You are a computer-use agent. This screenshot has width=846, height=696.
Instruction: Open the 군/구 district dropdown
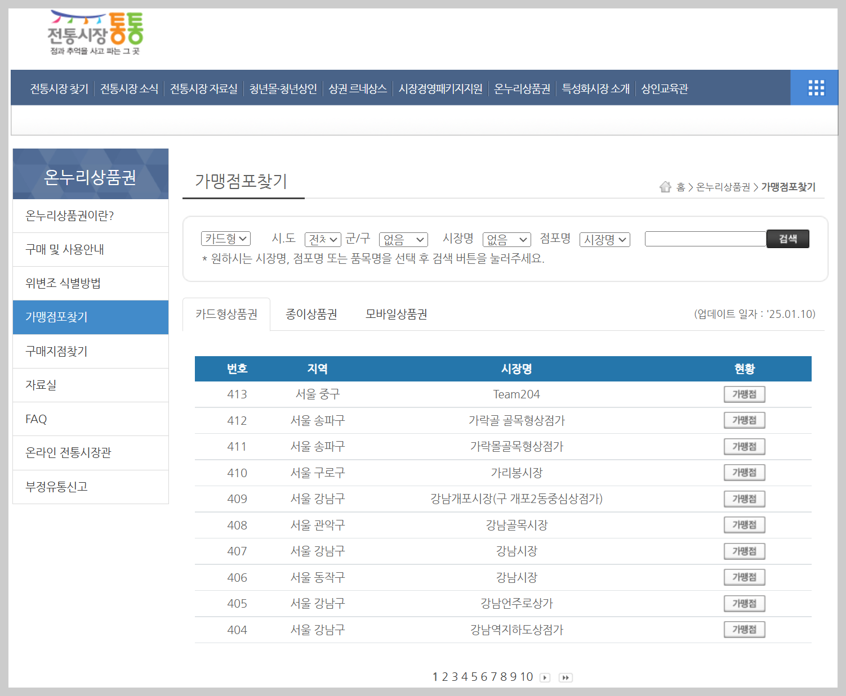click(403, 240)
